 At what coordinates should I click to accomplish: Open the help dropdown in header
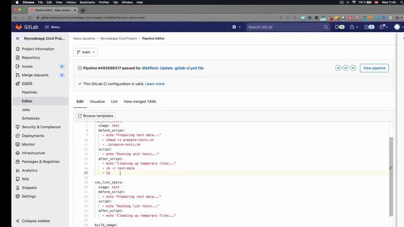coord(383,27)
